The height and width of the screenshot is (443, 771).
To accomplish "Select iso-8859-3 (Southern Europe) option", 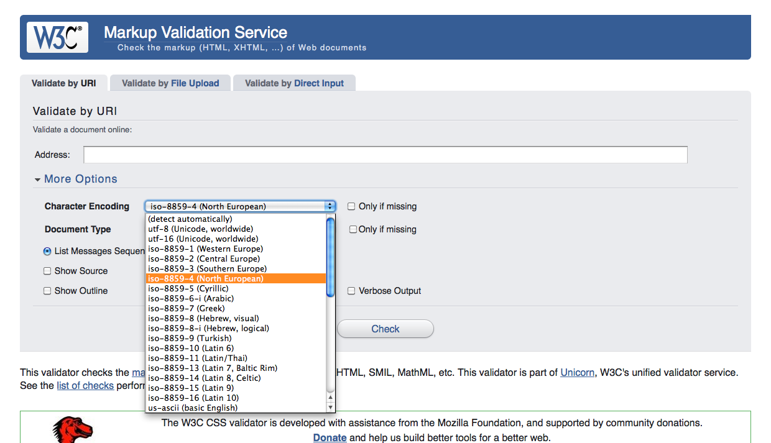I will tap(236, 268).
